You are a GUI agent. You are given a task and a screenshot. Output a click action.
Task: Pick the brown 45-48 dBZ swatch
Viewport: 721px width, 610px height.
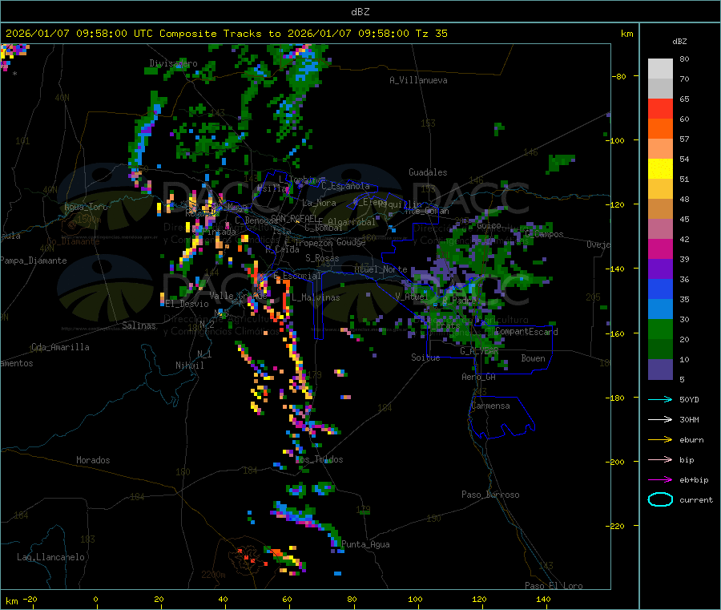(660, 209)
